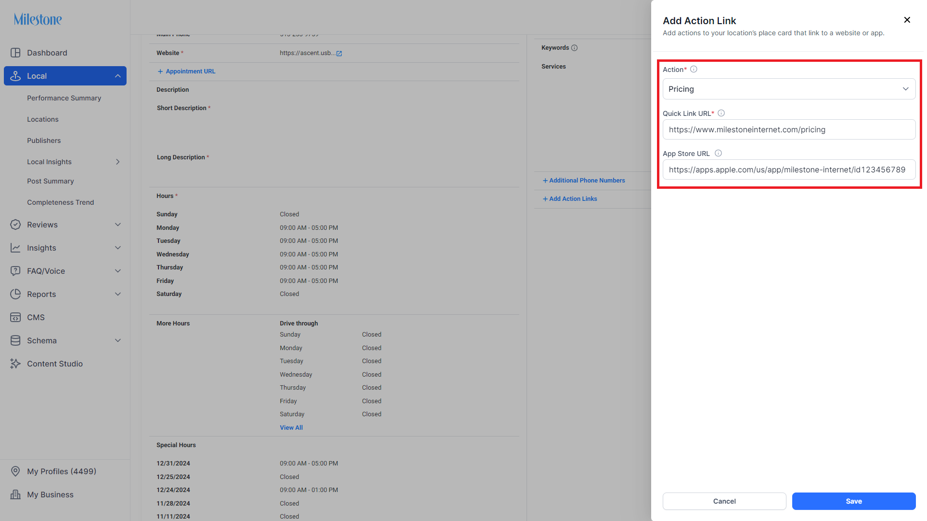Open Publishers section
This screenshot has width=927, height=521.
point(44,141)
